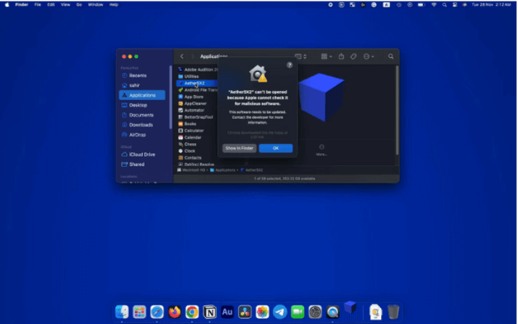Open the action ellipsis dropdown in Finder toolbar
Screen dimensions: 518x324
click(368, 57)
